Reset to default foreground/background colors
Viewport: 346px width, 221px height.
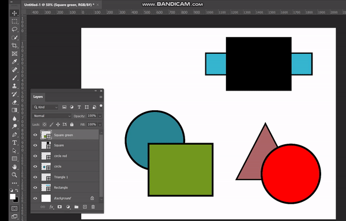(12, 190)
